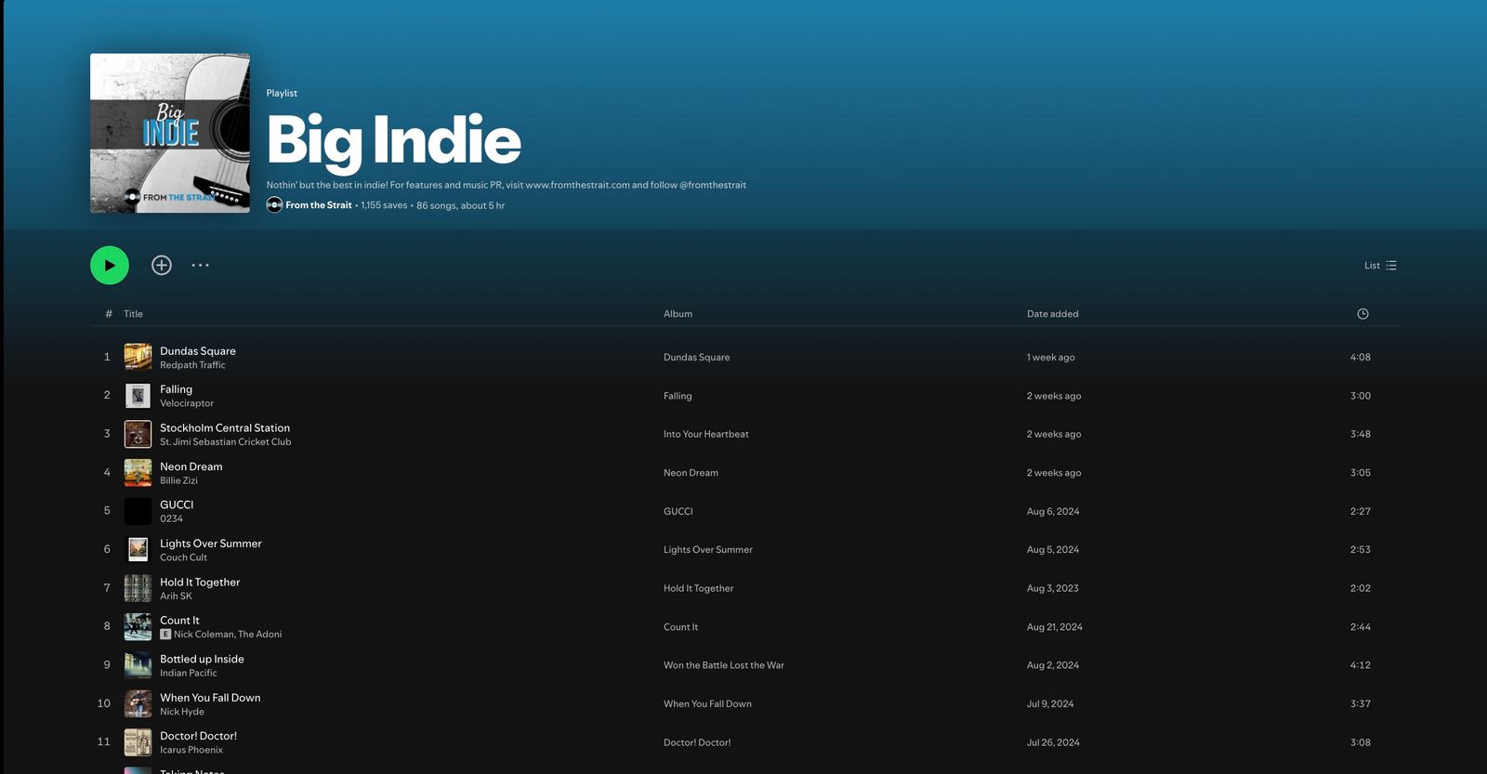The height and width of the screenshot is (774, 1487).
Task: Open the three-dot more options menu
Action: pos(200,266)
